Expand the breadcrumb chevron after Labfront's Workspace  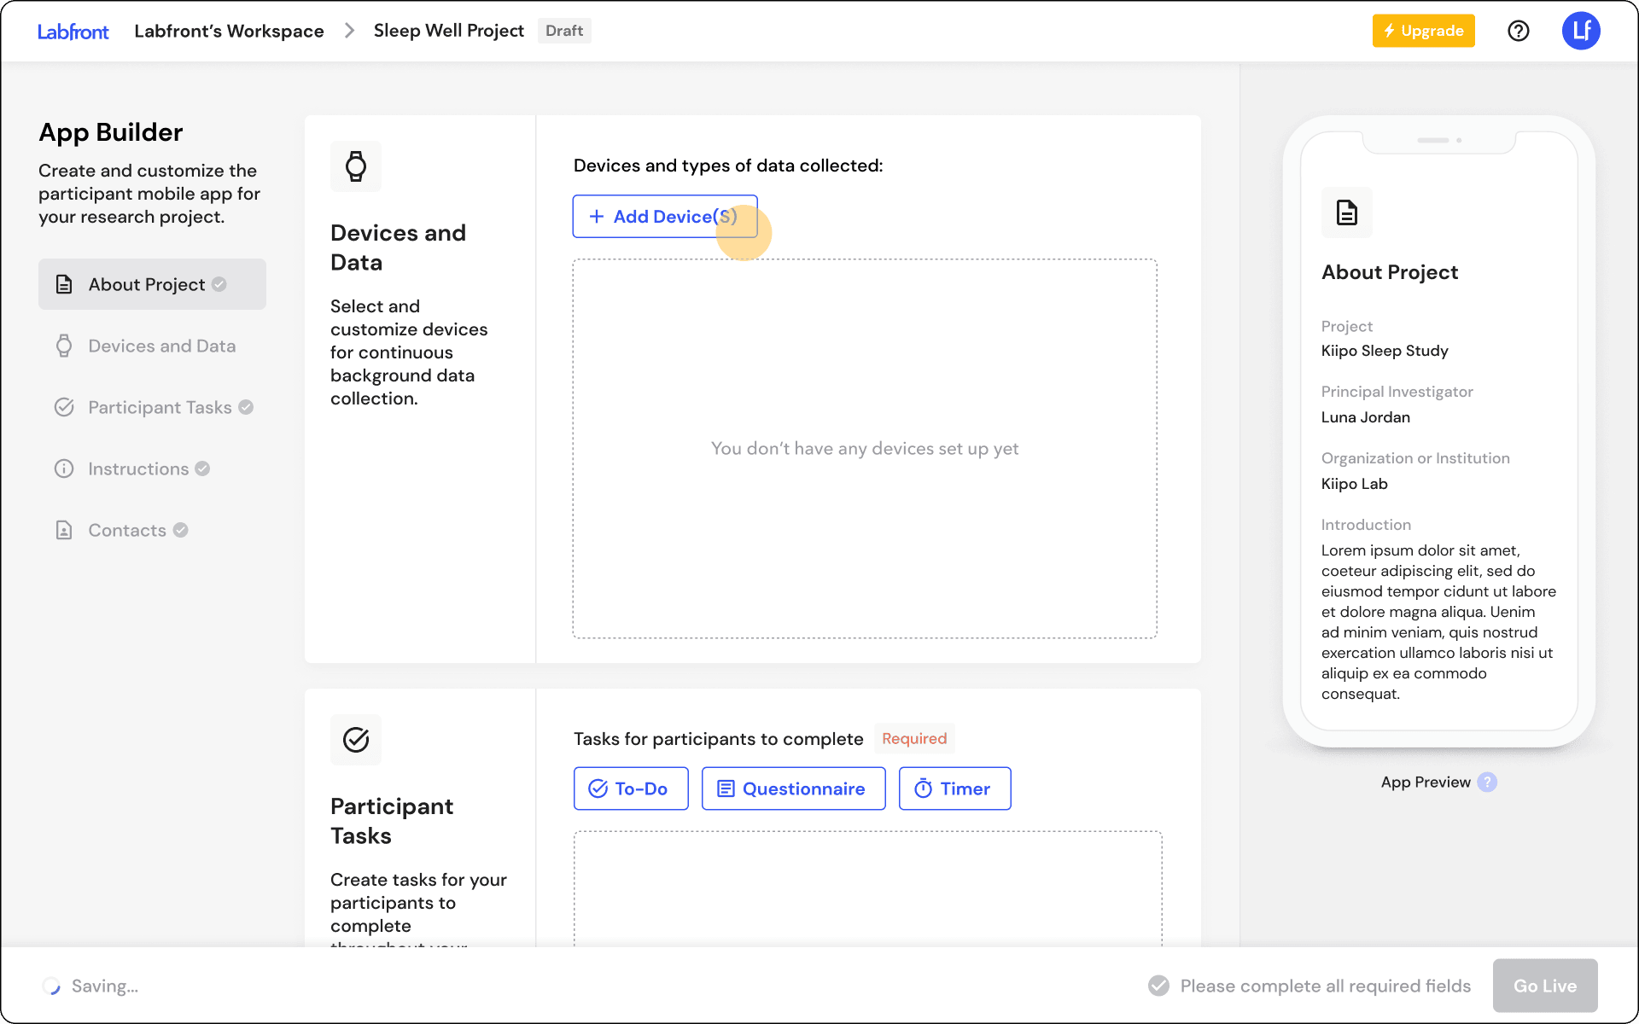click(348, 31)
